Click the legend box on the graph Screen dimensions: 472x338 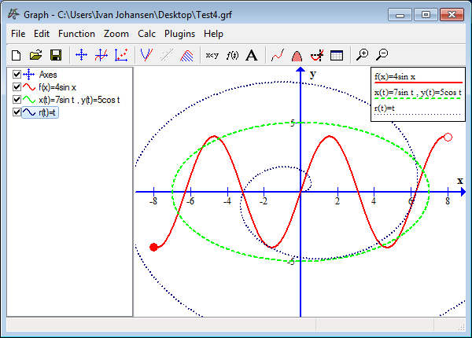tap(419, 94)
